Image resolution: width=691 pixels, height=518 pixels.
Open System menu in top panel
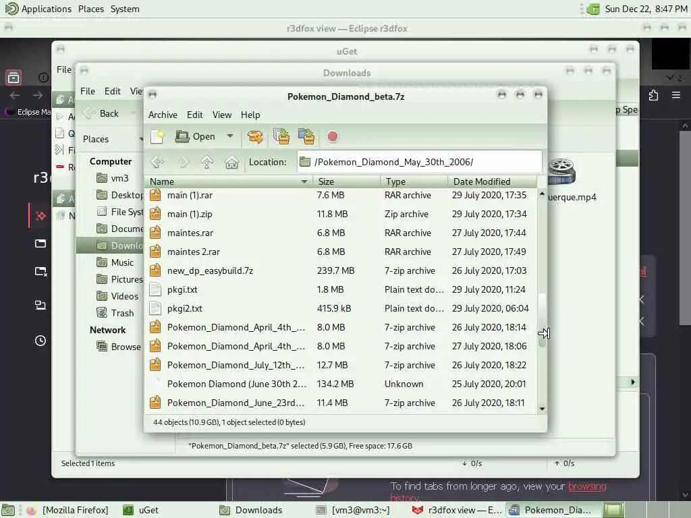125,9
